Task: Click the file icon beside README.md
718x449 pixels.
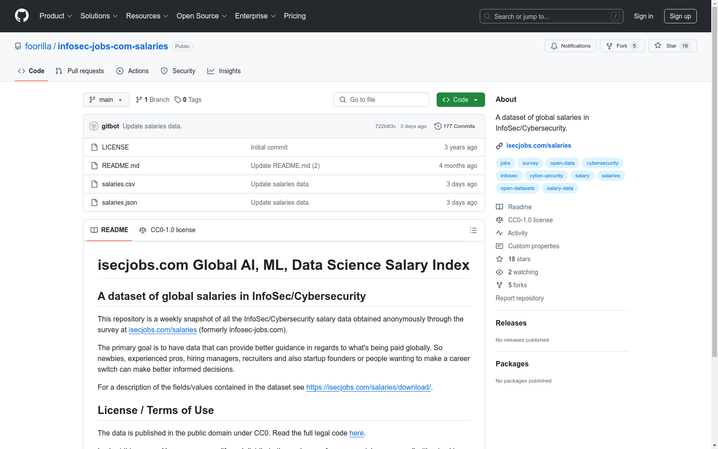Action: click(94, 166)
